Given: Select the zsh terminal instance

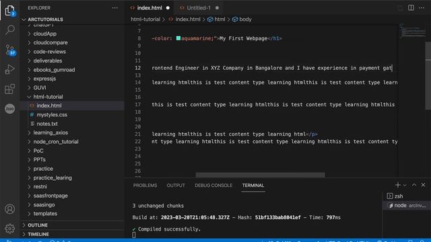Looking at the screenshot, I should (x=406, y=196).
